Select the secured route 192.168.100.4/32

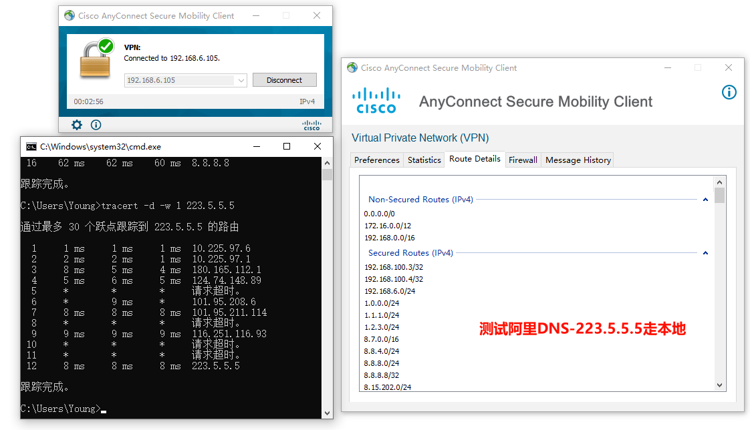[394, 279]
